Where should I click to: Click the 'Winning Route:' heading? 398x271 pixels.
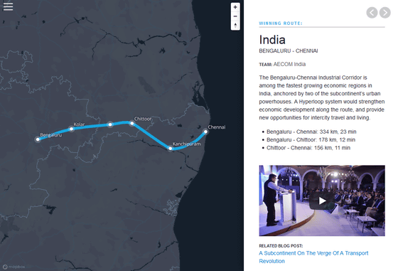[x=281, y=23]
